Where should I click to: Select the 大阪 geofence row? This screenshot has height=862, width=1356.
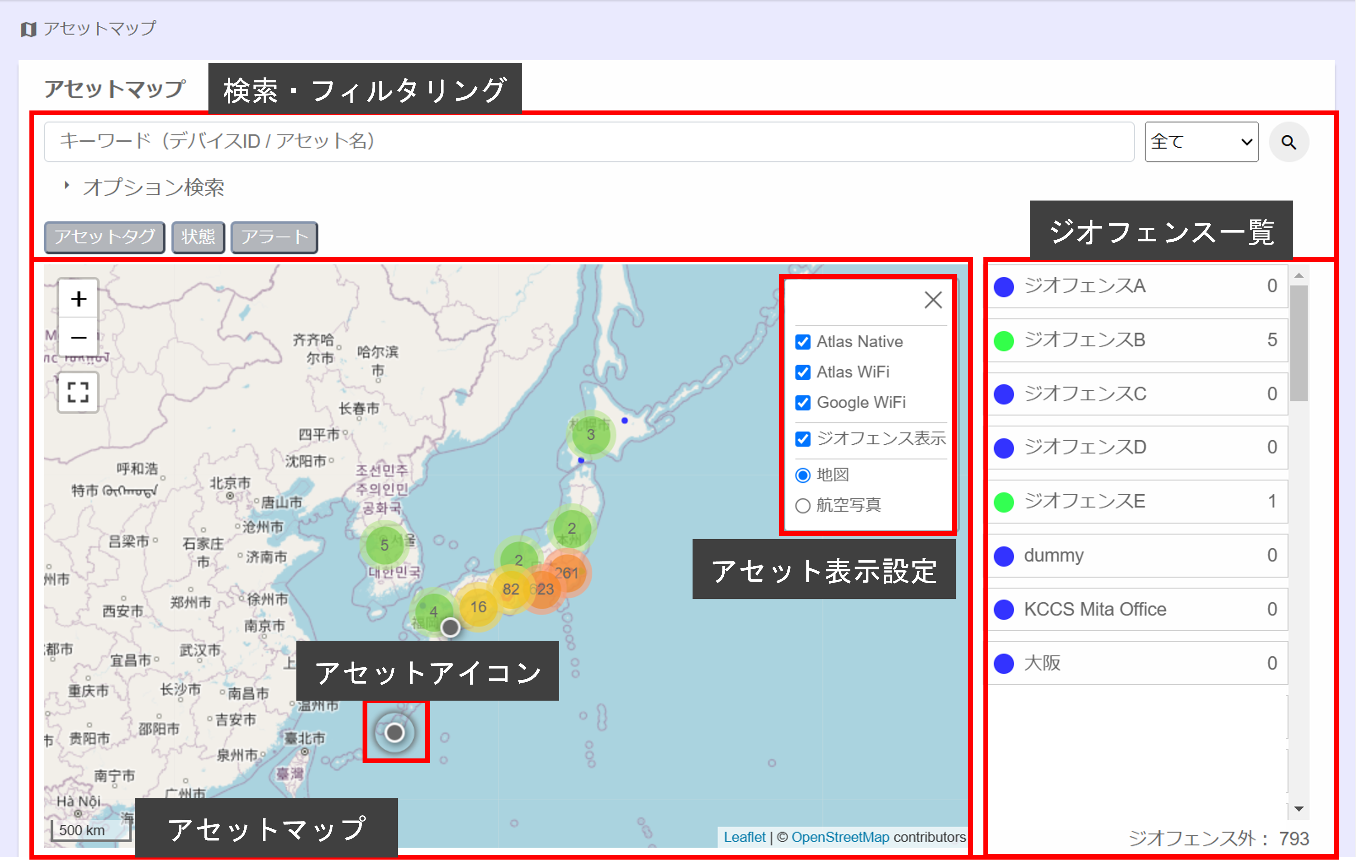tap(1138, 663)
